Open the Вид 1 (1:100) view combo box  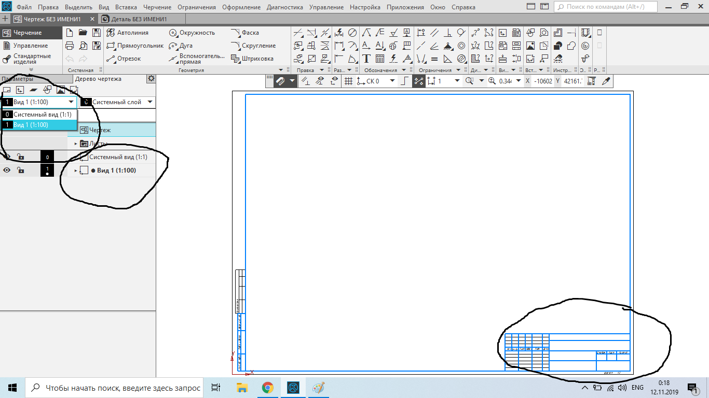[x=39, y=102]
